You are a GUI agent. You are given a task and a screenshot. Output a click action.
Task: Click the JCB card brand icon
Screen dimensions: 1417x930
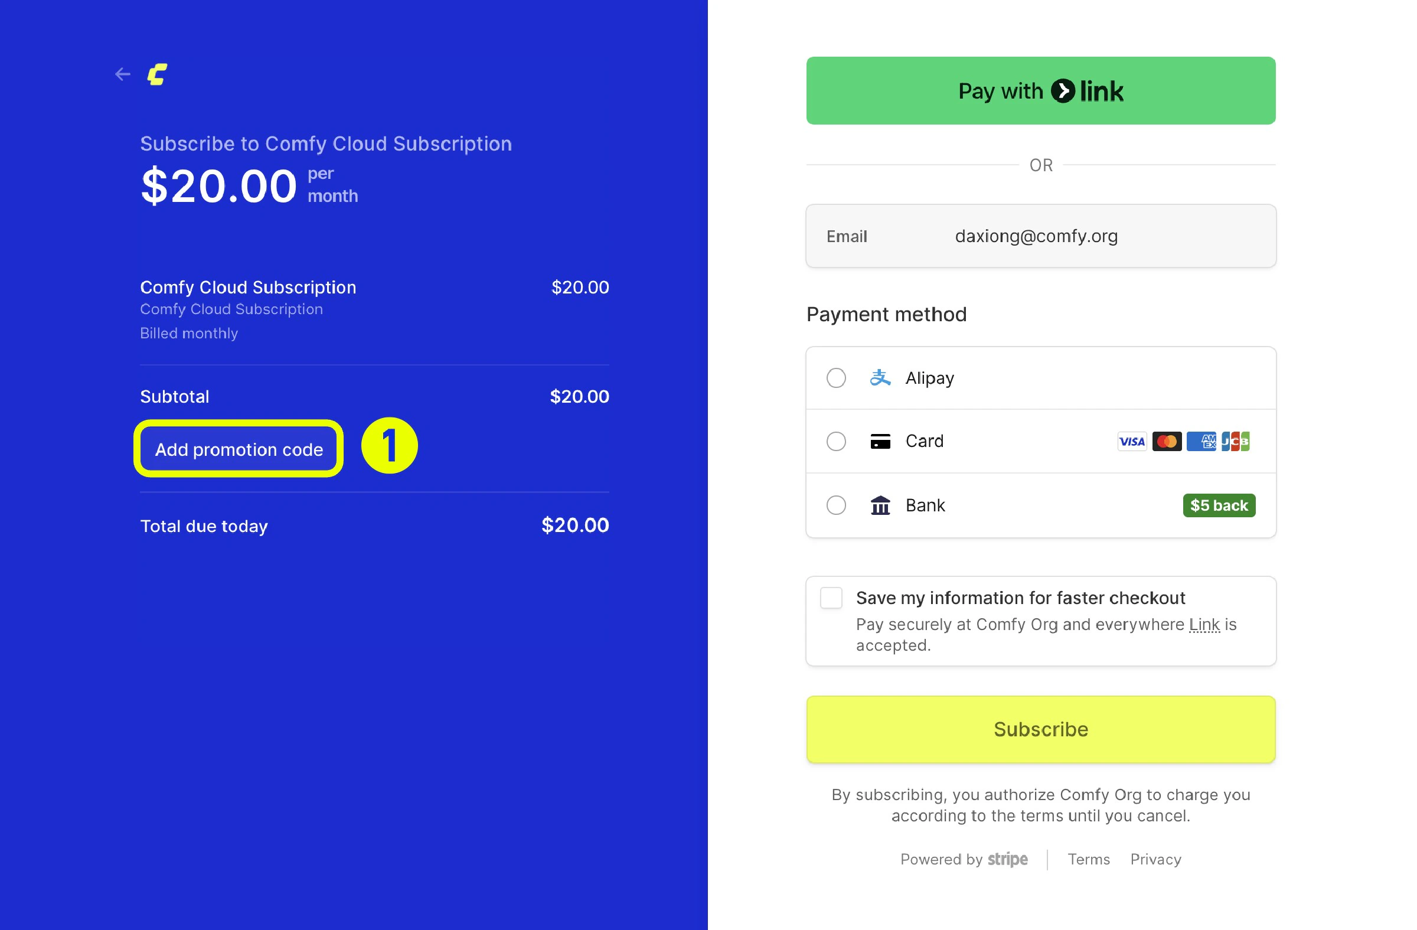click(1235, 441)
